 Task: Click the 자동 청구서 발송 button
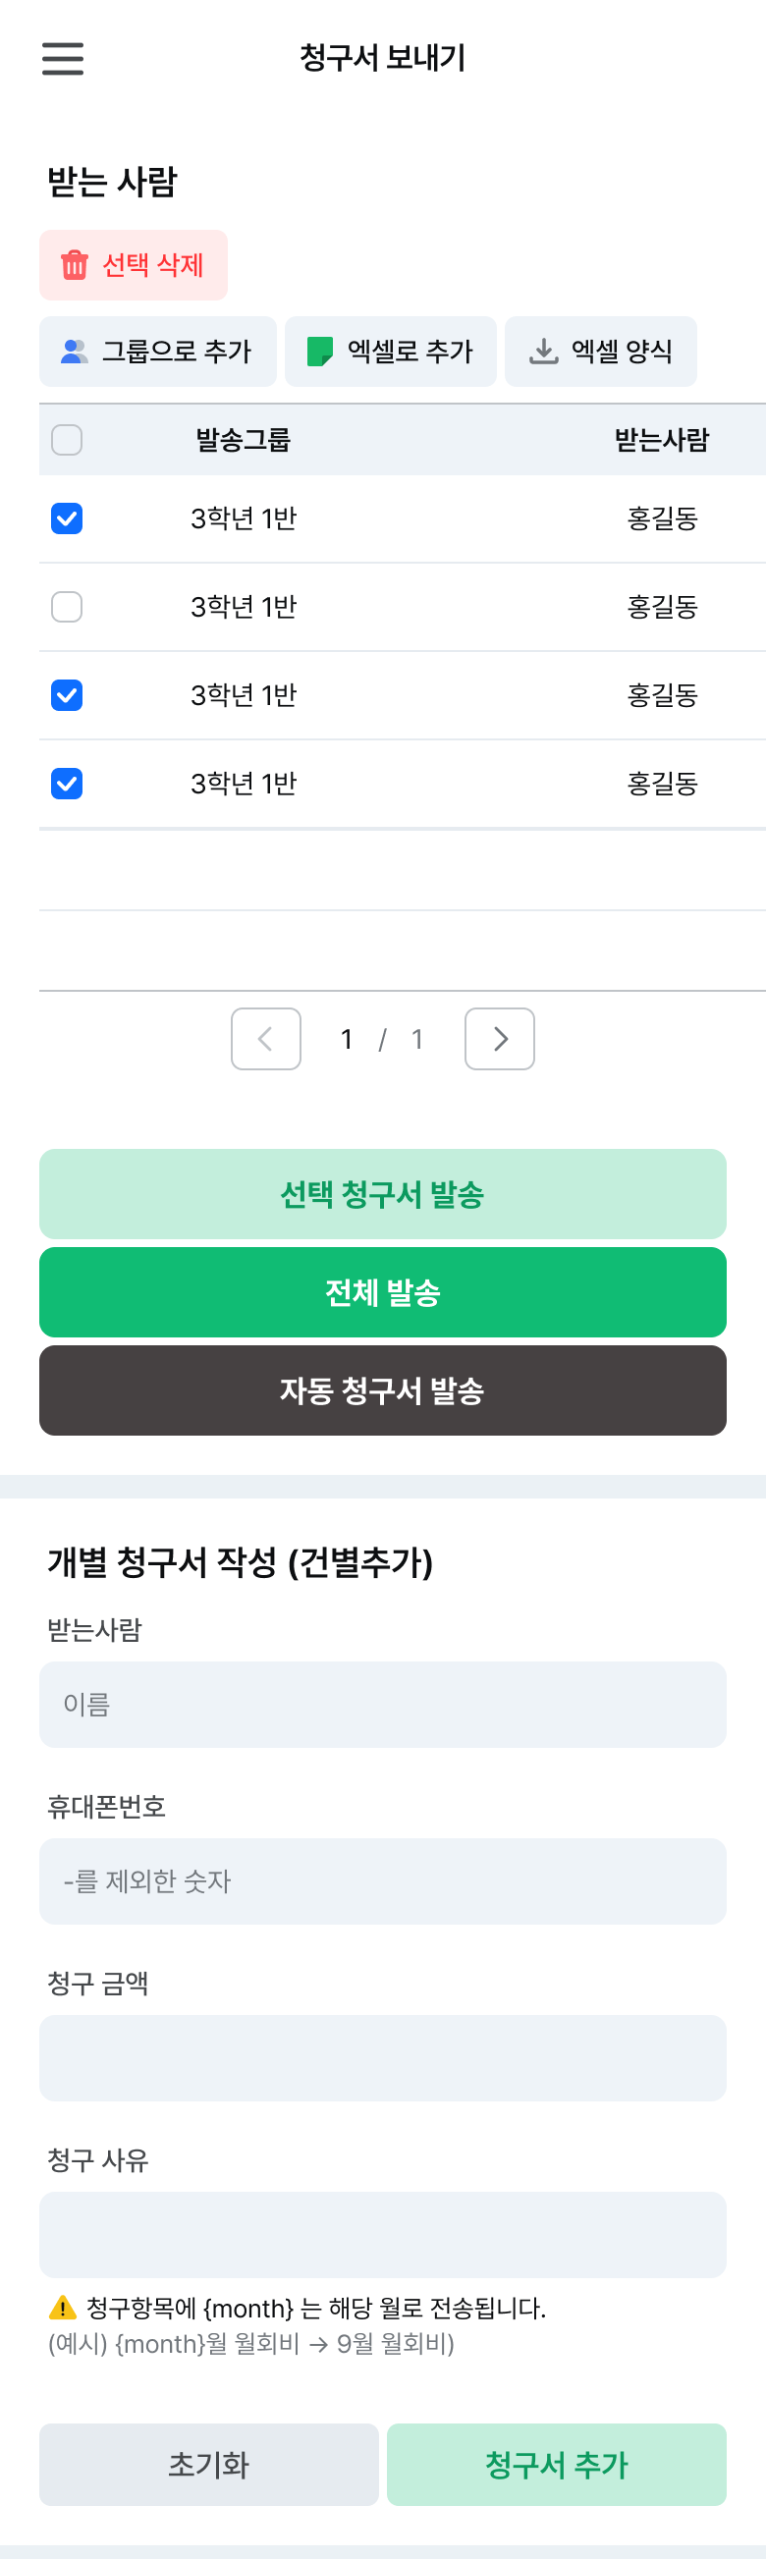[382, 1391]
